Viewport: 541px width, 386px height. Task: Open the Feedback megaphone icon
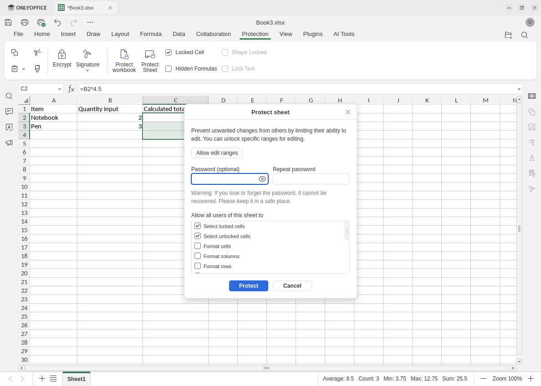click(9, 142)
